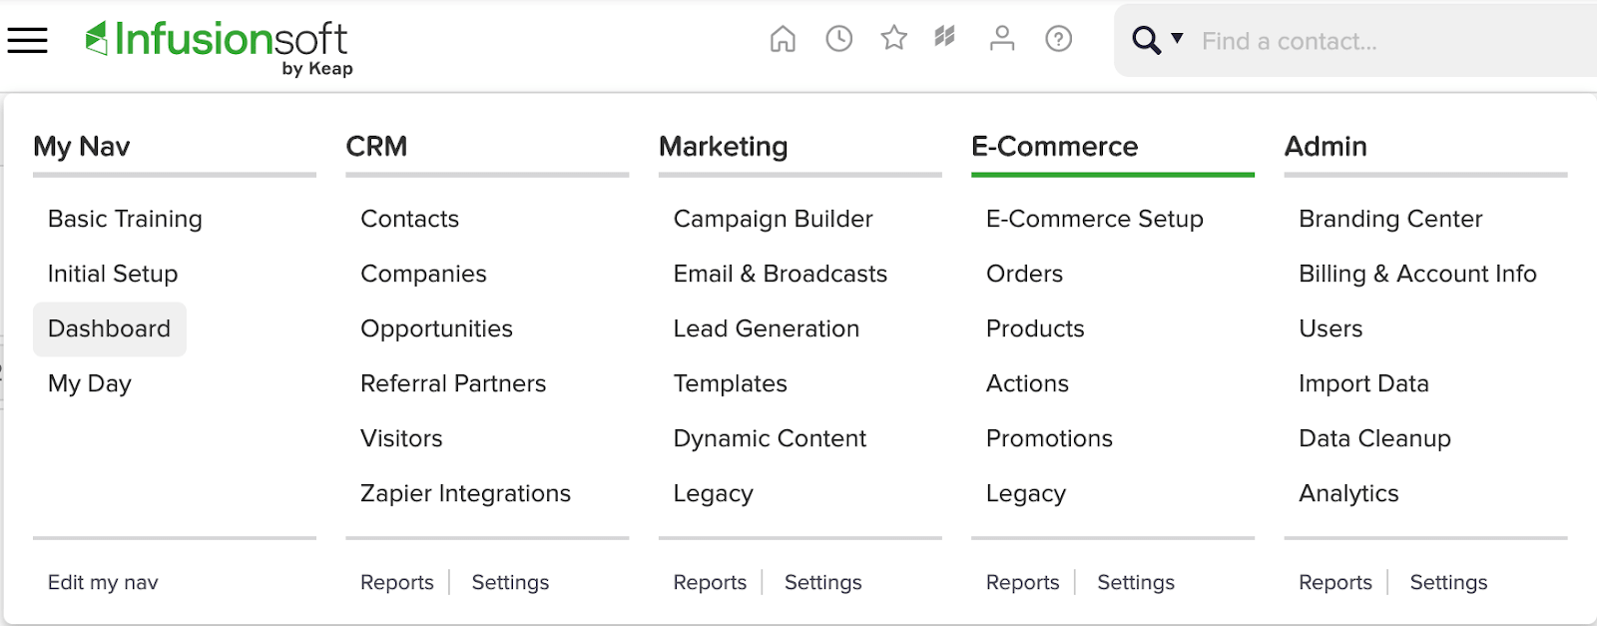Screen dimensions: 1597x626
Task: Open Billing & Account Info
Action: 1417,274
